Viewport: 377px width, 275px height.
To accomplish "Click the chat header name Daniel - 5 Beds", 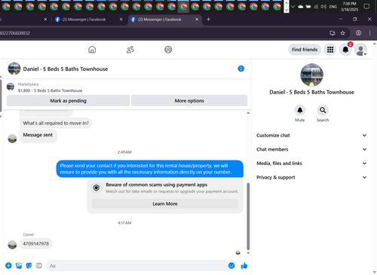I will [x=66, y=69].
